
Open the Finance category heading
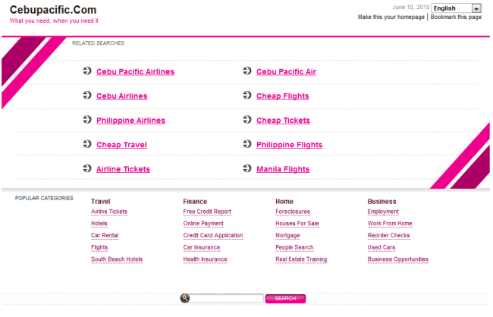click(x=195, y=201)
